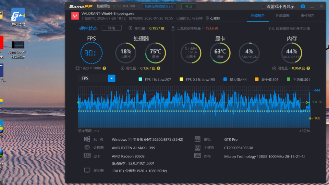329x185 pixels.
Task: Click the 导出 export button
Action: point(188,6)
